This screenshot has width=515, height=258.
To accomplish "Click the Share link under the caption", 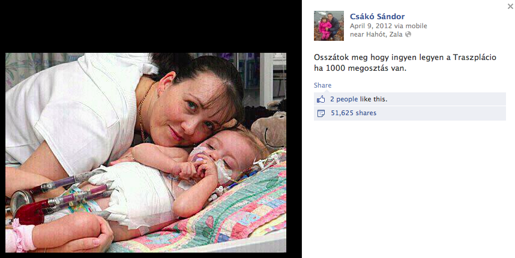I will pos(322,85).
